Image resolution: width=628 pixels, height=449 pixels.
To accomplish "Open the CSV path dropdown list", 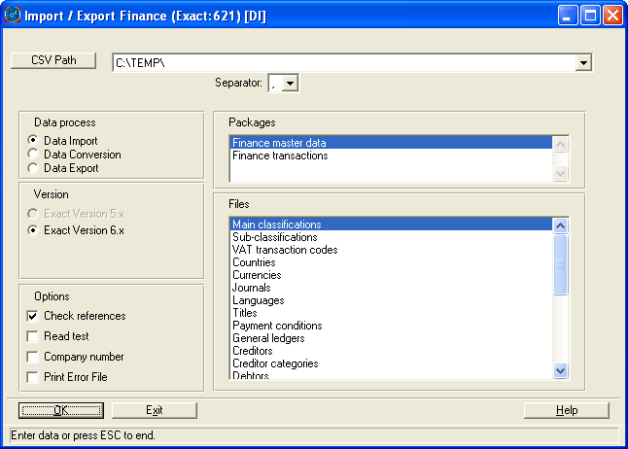I will (x=583, y=63).
